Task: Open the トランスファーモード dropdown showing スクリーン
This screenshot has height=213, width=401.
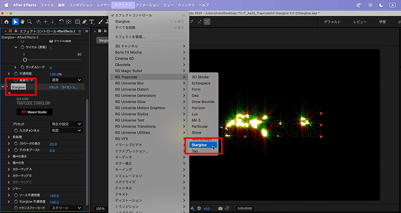Action: pos(66,208)
